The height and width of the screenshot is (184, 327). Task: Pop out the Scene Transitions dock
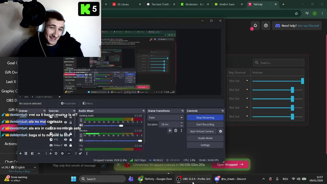pyautogui.click(x=182, y=111)
